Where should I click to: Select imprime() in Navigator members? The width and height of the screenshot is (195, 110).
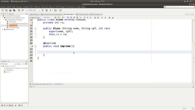pyautogui.click(x=9, y=70)
